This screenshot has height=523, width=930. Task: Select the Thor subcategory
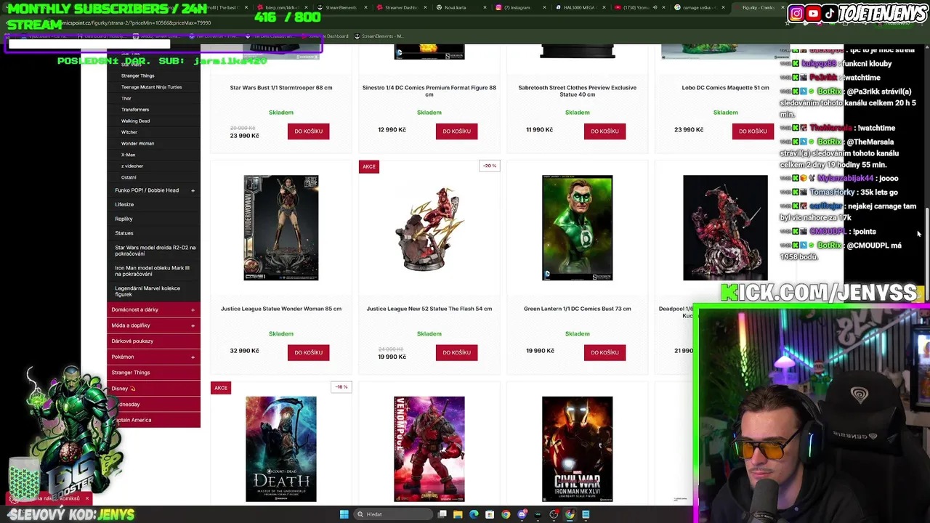[126, 98]
